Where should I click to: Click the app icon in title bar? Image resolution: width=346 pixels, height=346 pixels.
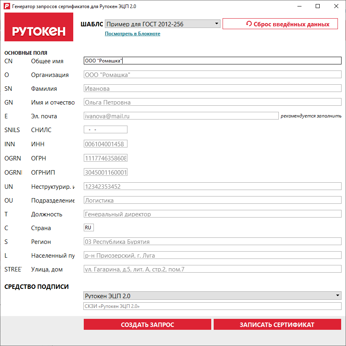(x=6, y=6)
